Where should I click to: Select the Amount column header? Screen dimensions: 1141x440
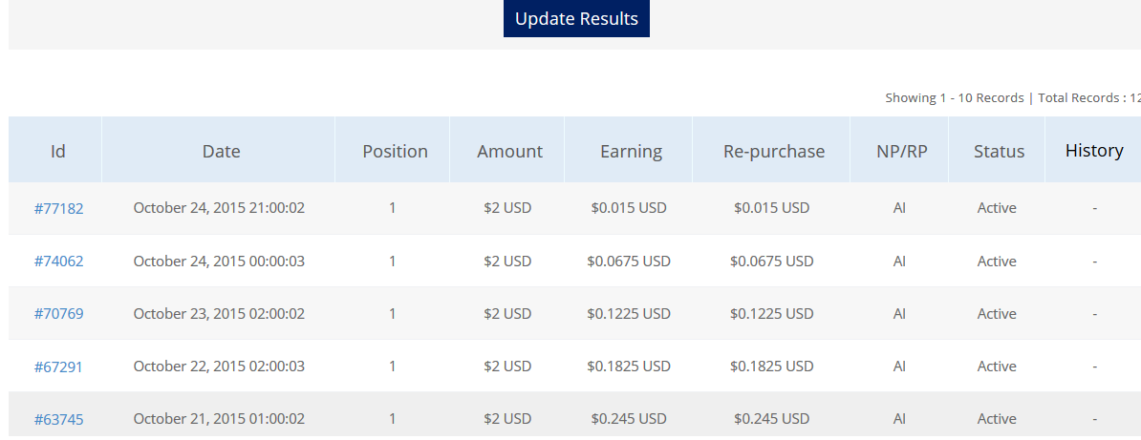coord(509,151)
